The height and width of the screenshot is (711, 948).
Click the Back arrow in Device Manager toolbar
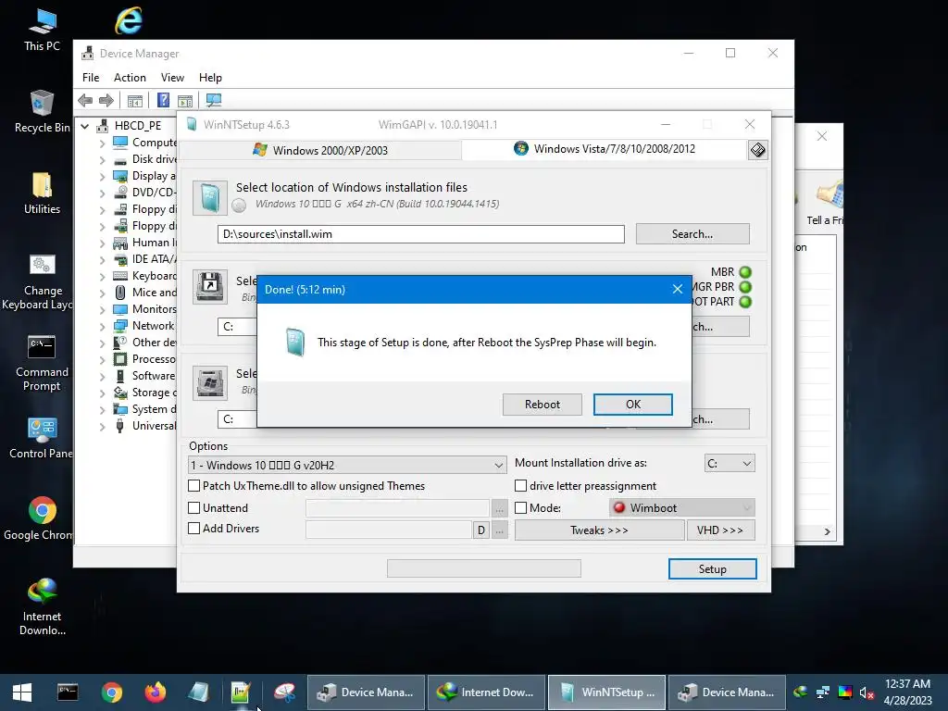[85, 100]
